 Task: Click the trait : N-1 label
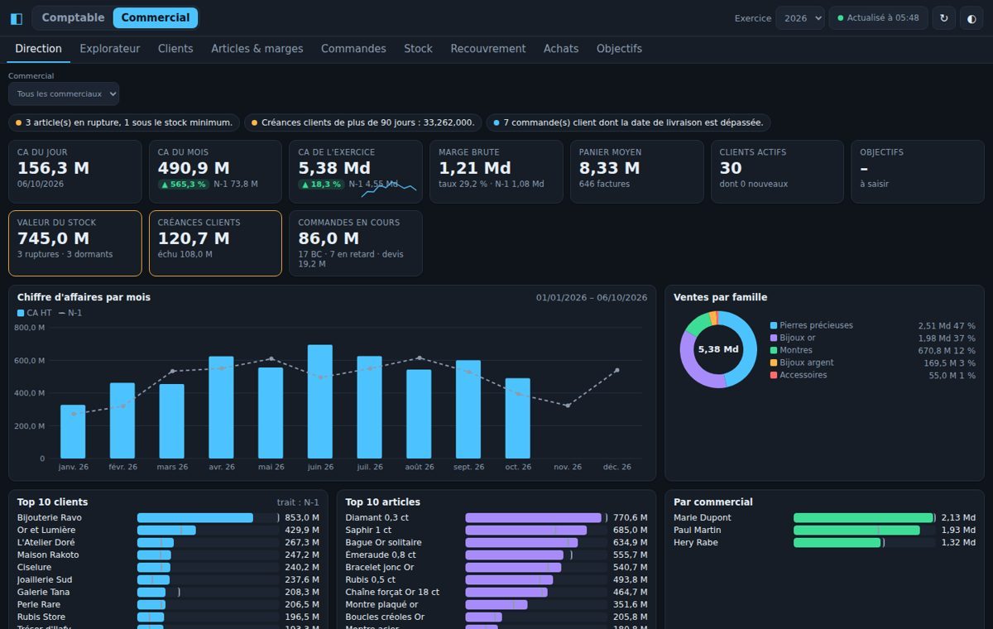pos(298,502)
